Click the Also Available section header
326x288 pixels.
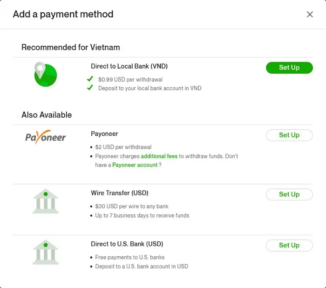pyautogui.click(x=47, y=115)
